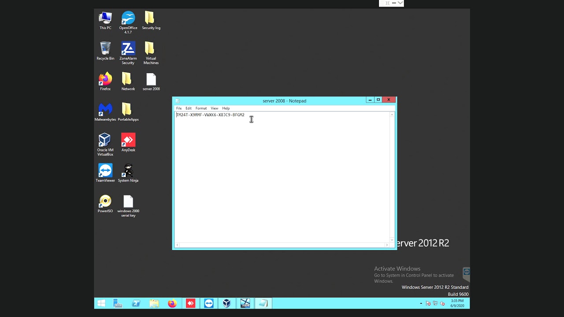This screenshot has height=317, width=564.
Task: Open the Start button on the taskbar
Action: [101, 303]
